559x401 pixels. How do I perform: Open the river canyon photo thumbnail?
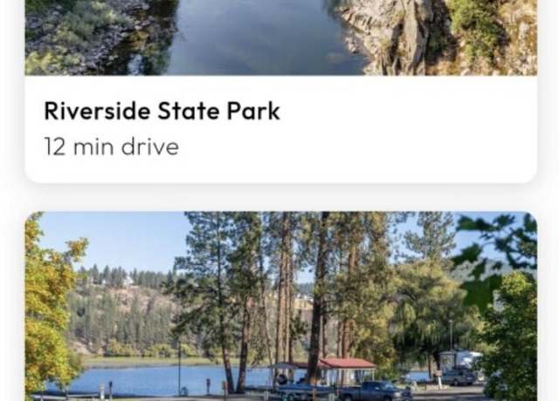pos(281,37)
